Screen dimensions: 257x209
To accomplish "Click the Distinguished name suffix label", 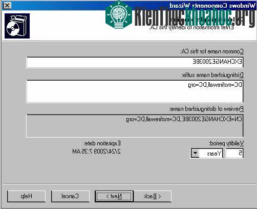I will [212, 75].
